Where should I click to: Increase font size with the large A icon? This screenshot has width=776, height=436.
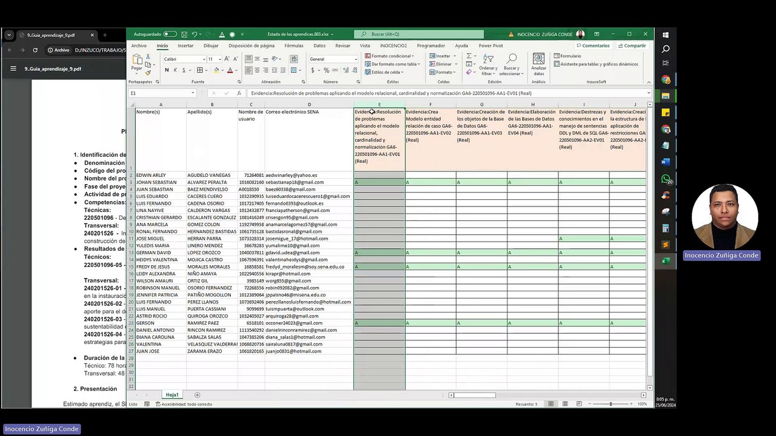227,59
